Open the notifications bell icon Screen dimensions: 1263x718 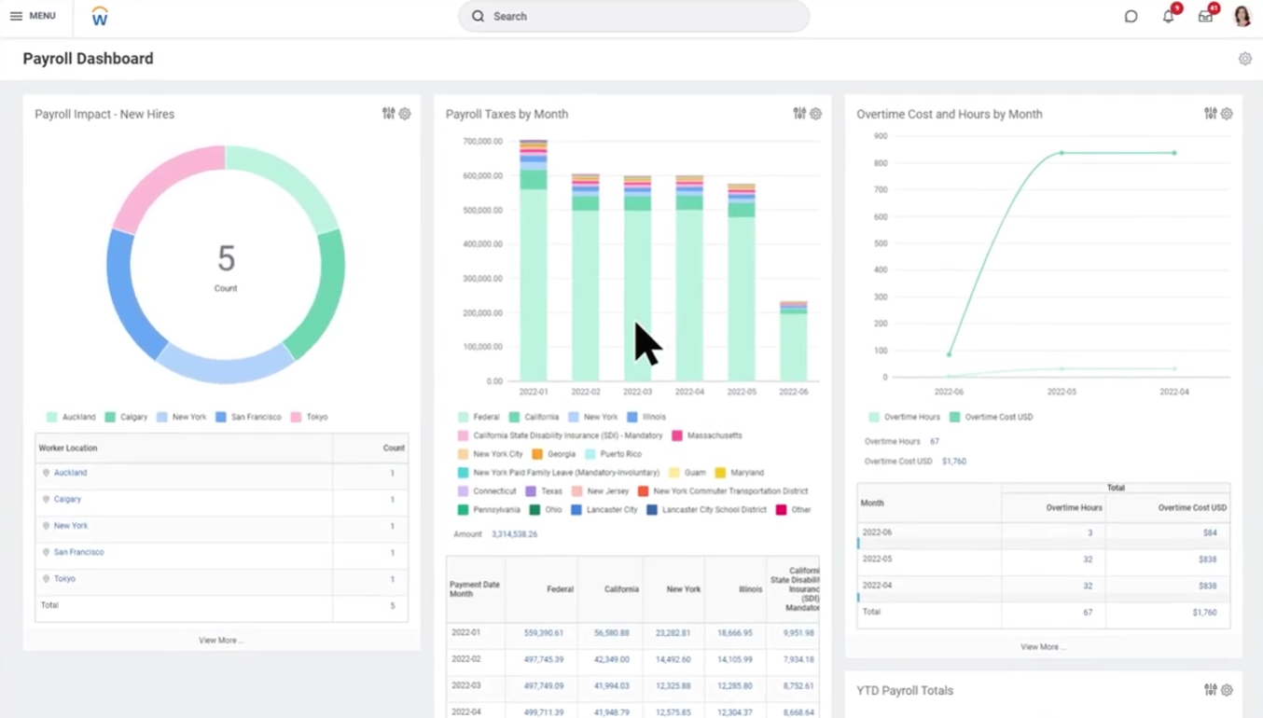tap(1168, 16)
